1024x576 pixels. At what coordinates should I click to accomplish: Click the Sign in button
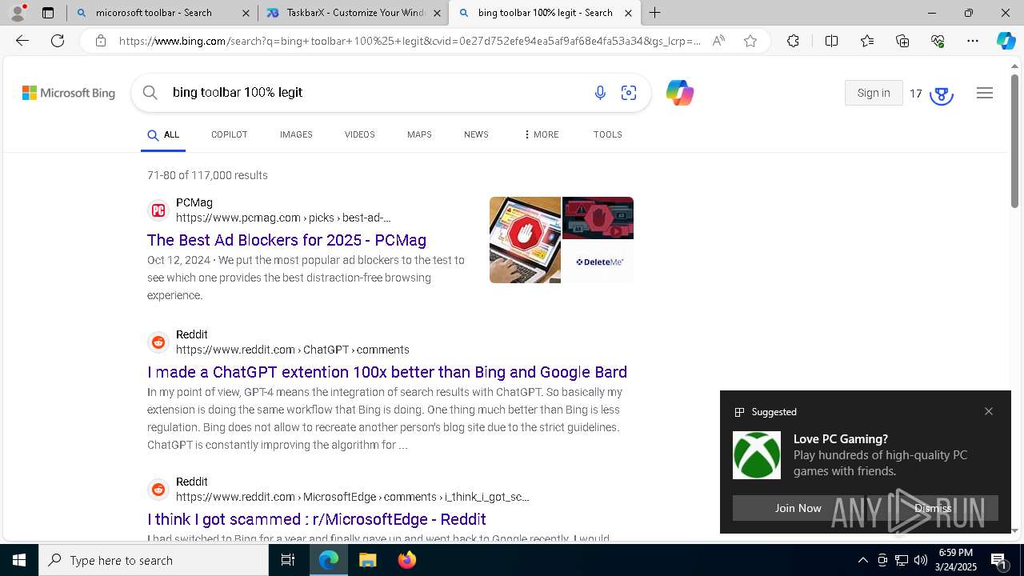click(x=874, y=93)
